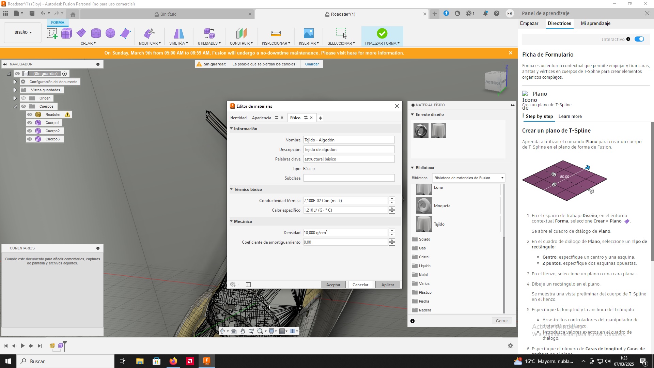The height and width of the screenshot is (368, 654).
Task: Hide the Cuerpo1 body visibility
Action: click(30, 123)
